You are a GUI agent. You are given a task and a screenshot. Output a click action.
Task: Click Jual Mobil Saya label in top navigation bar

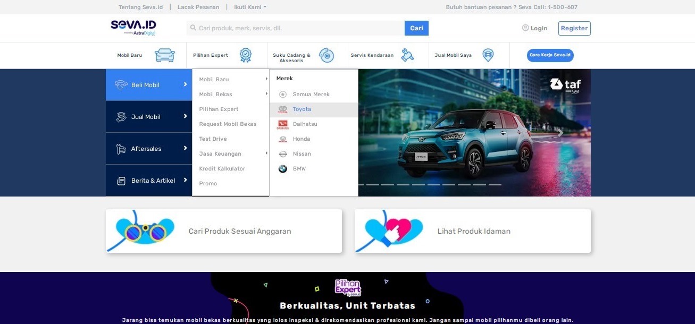click(x=453, y=55)
